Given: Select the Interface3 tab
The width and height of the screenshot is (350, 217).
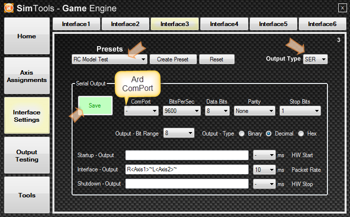Looking at the screenshot, I should coord(175,24).
